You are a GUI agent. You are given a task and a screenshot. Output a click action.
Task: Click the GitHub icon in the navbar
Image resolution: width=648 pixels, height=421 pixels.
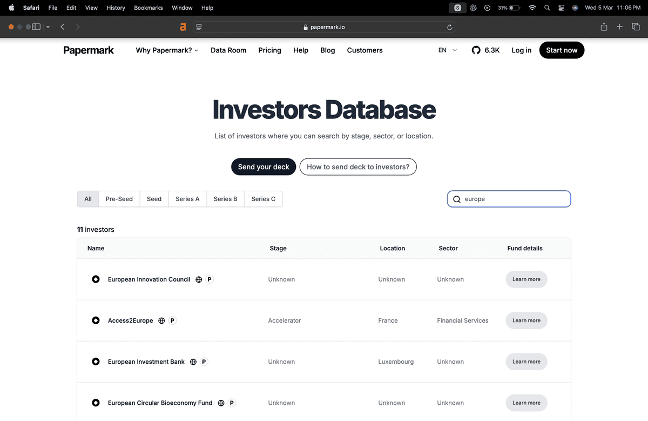[476, 50]
